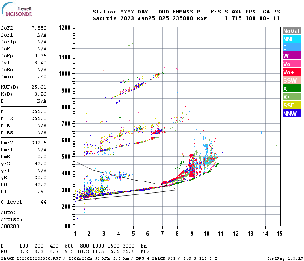Select the X- legend swatch
304x261 pixels.
tap(292, 89)
